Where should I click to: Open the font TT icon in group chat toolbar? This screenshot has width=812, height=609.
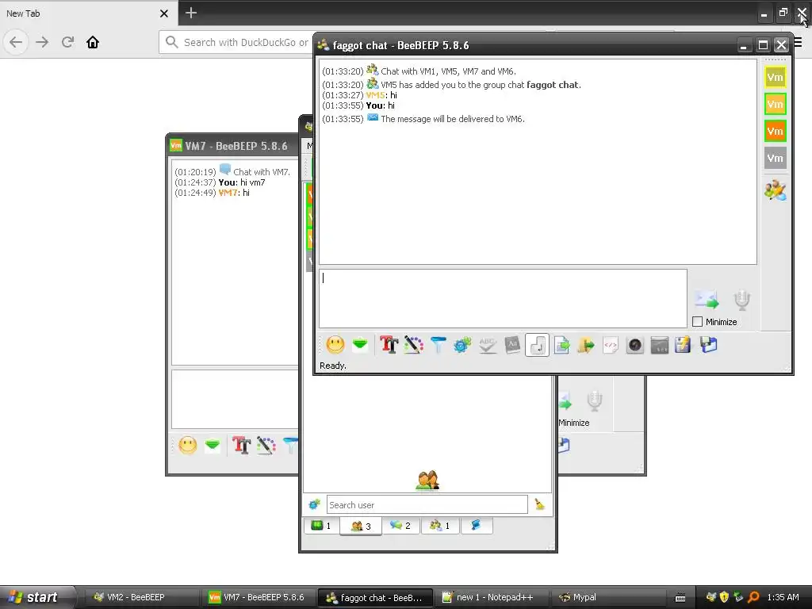[x=389, y=344]
